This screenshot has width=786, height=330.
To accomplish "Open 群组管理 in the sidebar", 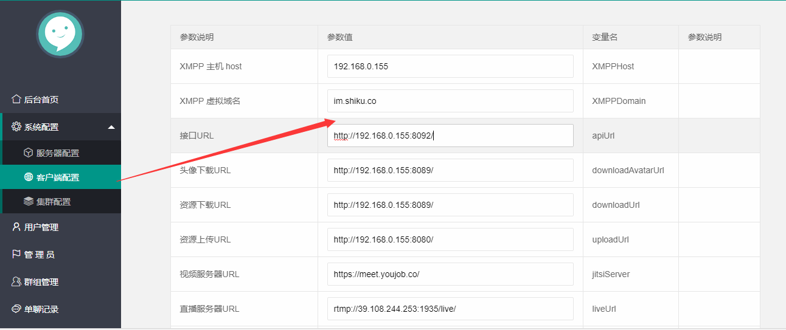I will click(61, 282).
